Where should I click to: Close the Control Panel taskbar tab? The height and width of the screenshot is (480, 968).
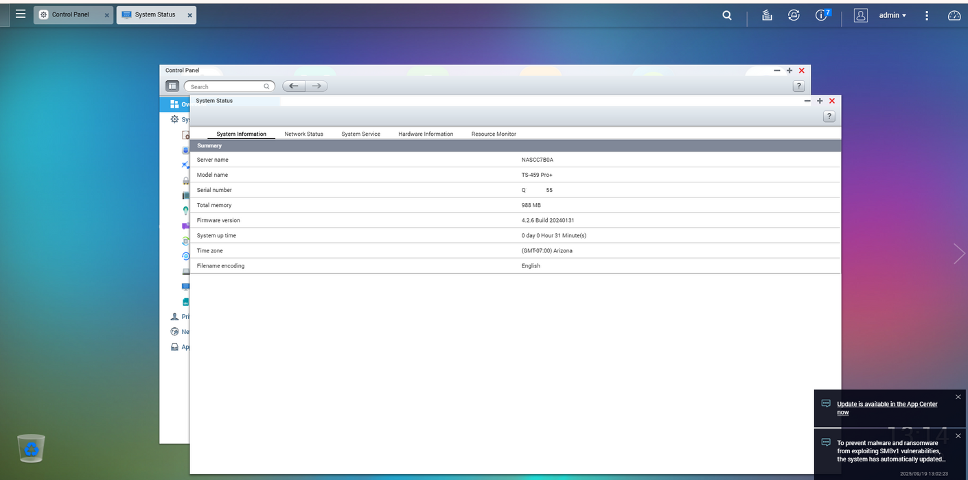(x=106, y=15)
